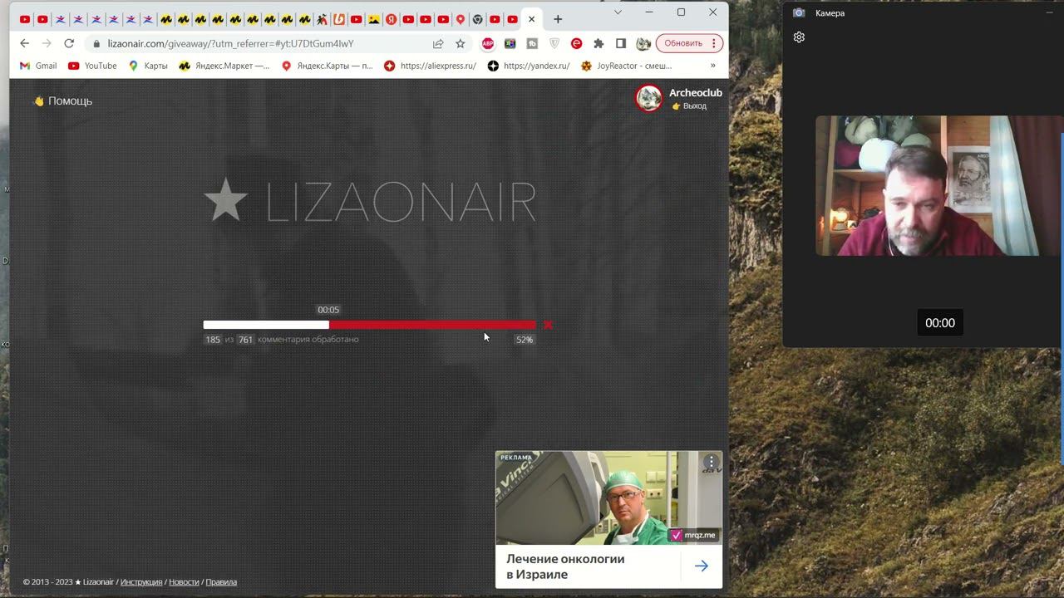Close the active lizaonair tab

coord(531,19)
